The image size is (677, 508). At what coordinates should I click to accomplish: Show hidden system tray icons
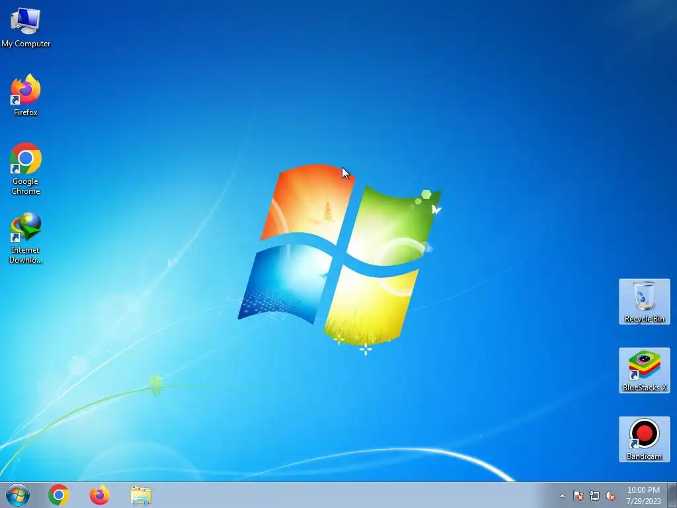(562, 495)
